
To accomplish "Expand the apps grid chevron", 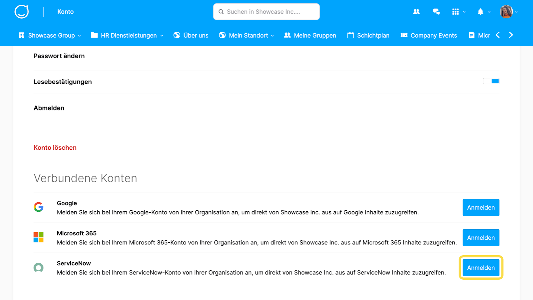I will click(x=464, y=12).
